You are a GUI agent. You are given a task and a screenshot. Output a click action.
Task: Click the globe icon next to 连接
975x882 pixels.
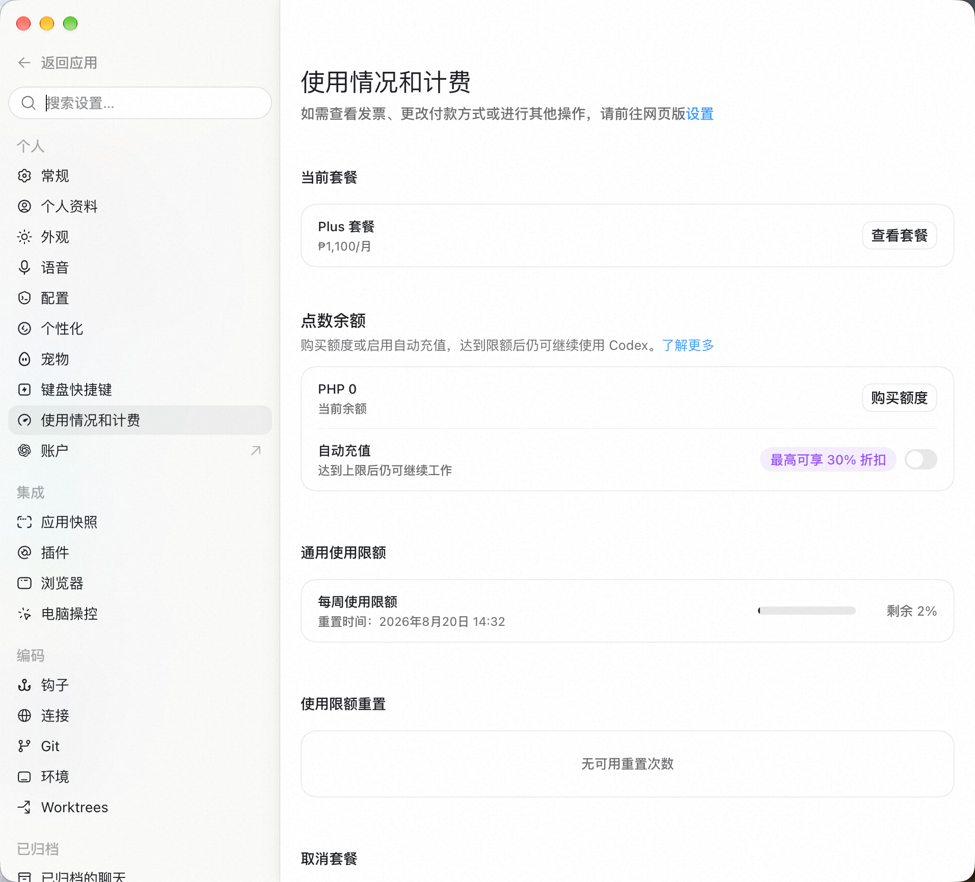(x=24, y=715)
